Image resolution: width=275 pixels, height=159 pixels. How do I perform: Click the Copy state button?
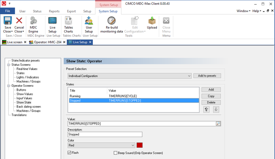211,96
